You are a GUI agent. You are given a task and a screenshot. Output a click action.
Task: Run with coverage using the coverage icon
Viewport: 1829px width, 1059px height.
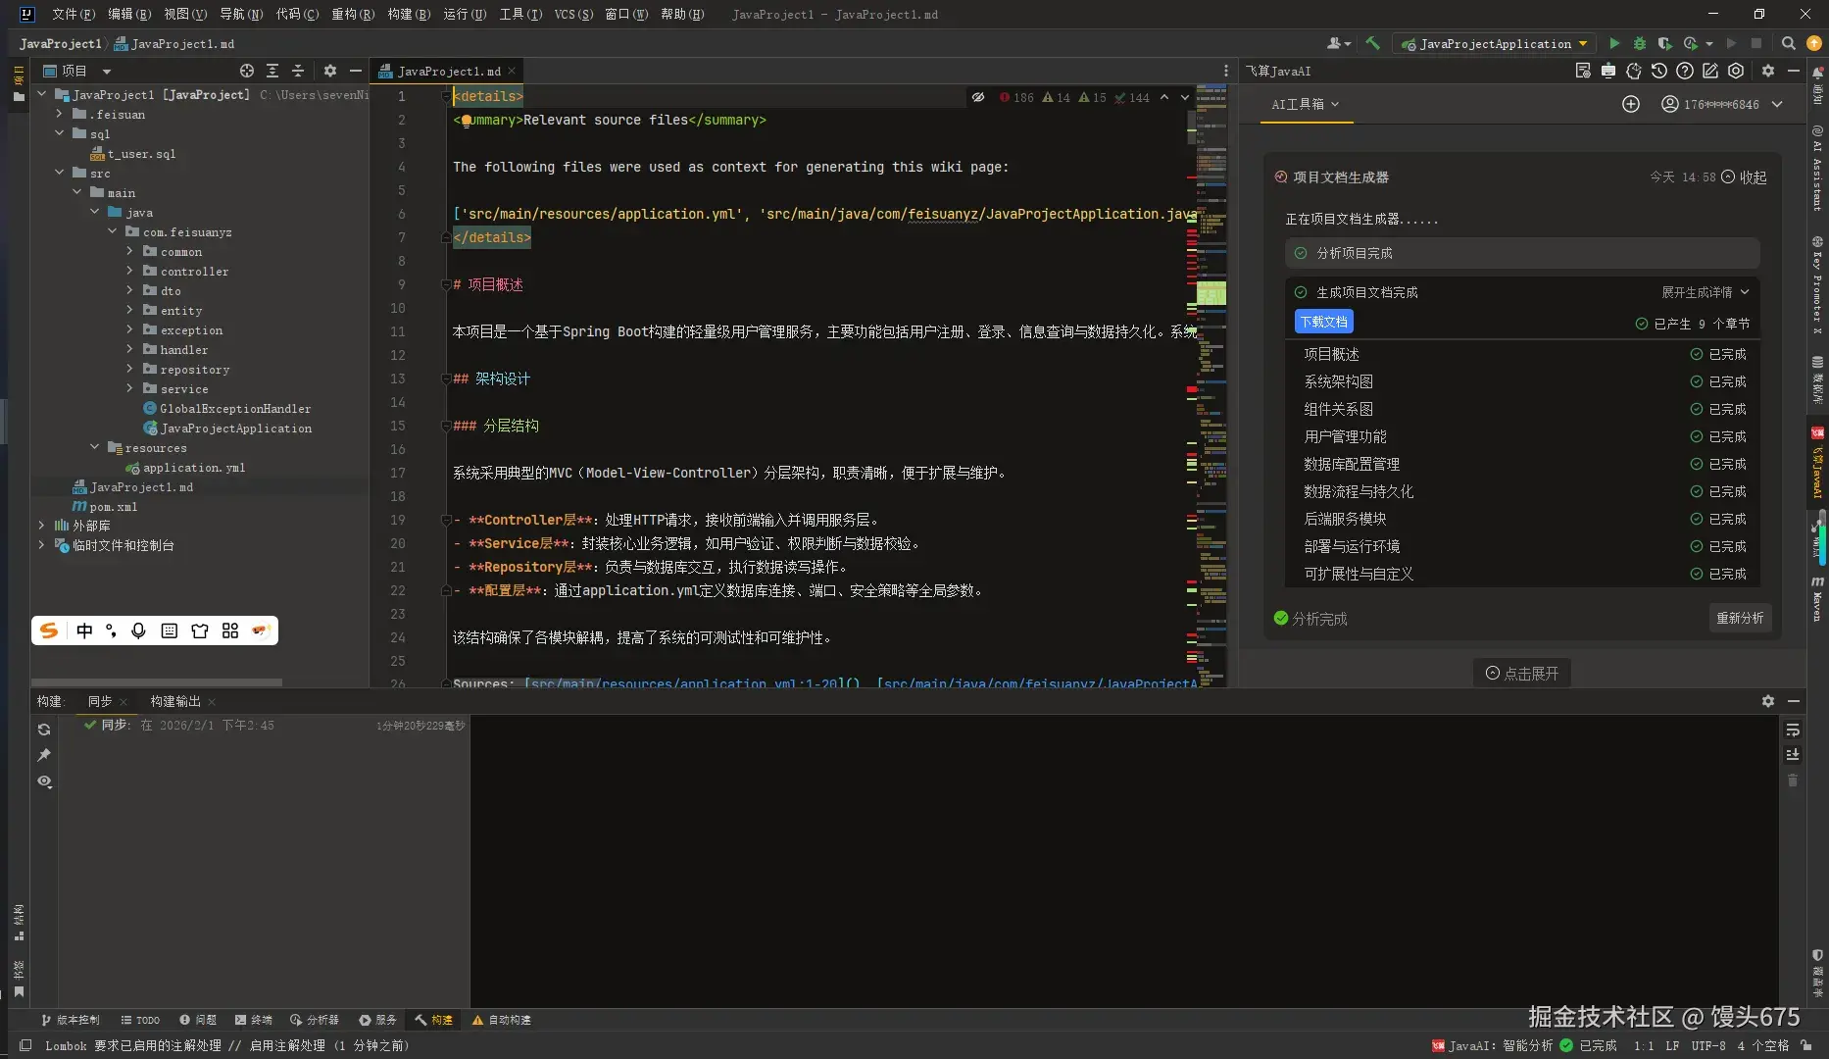click(1664, 43)
